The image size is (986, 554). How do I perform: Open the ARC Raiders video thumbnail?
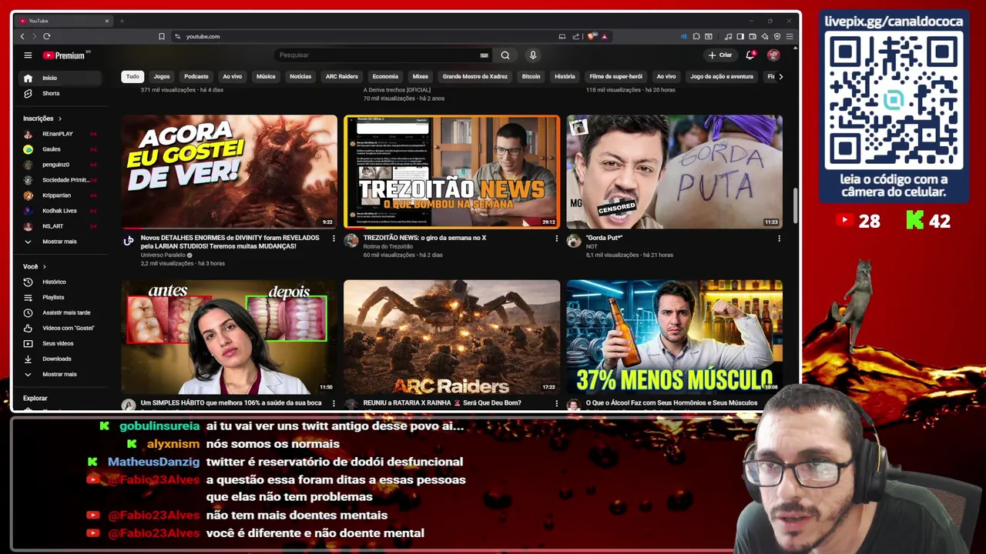coord(451,337)
